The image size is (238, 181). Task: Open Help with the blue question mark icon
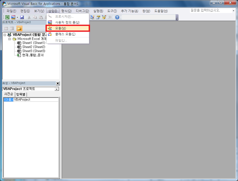[x=117, y=17]
